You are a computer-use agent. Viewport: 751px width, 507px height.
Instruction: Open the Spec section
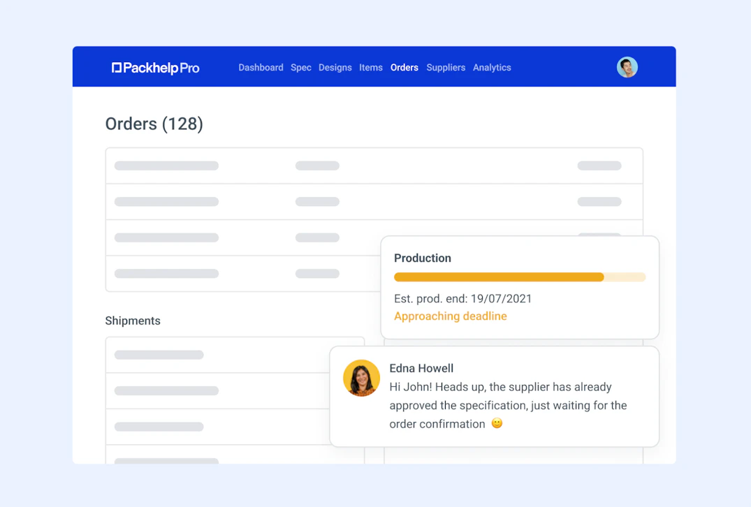300,68
